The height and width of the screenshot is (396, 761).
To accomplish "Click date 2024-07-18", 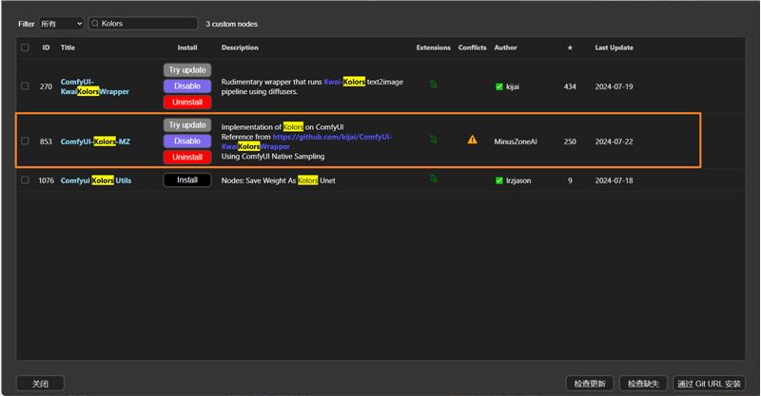I will [614, 180].
